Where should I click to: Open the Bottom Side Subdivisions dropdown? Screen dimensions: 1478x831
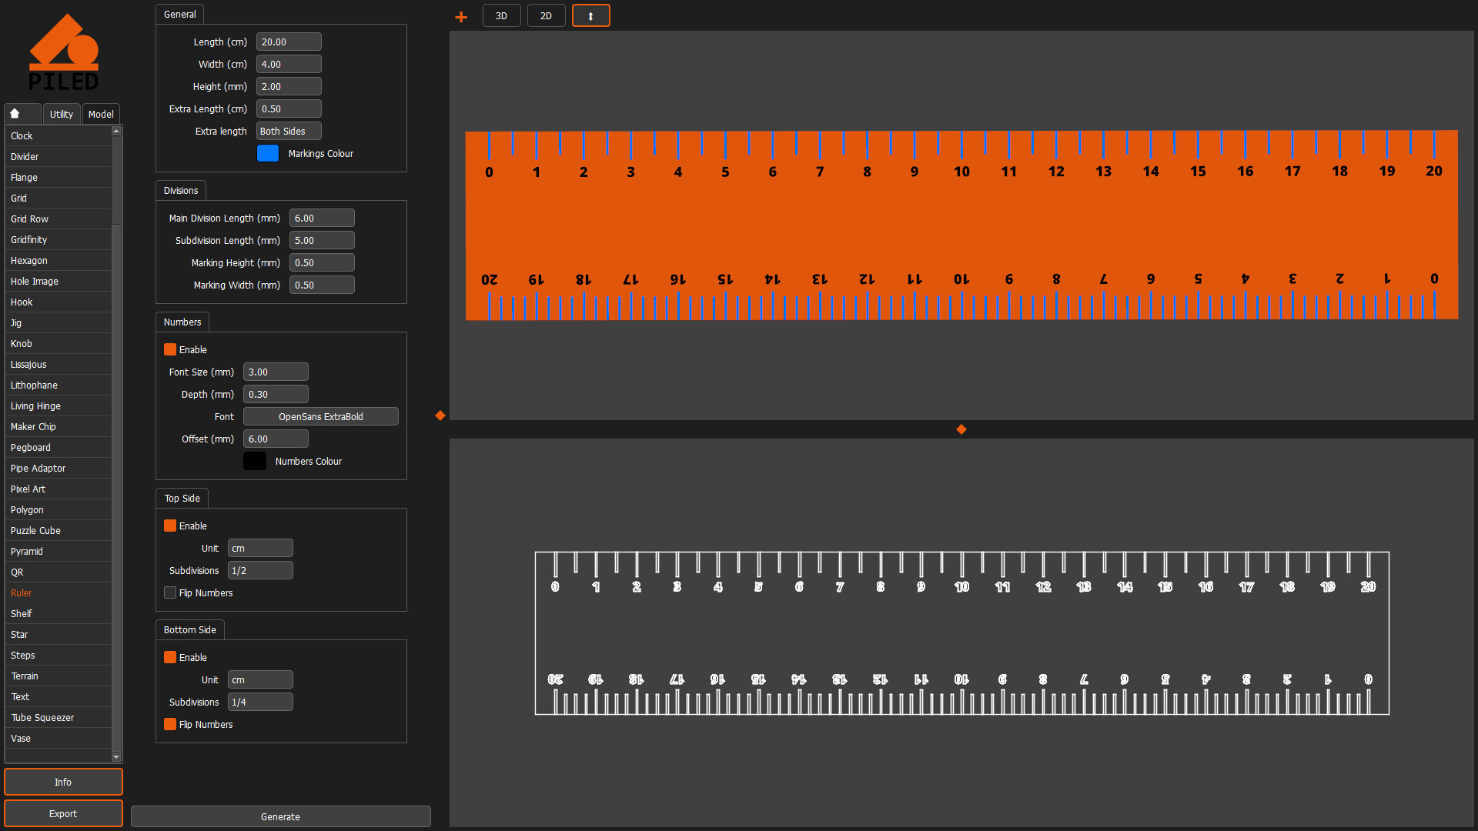coord(260,702)
